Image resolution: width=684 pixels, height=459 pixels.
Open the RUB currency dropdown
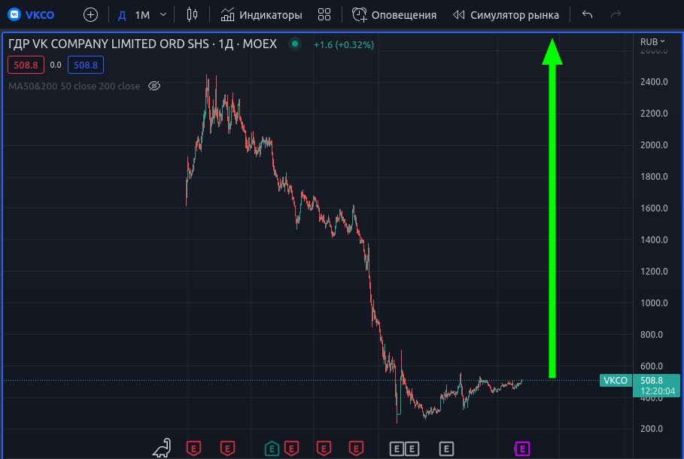point(652,41)
